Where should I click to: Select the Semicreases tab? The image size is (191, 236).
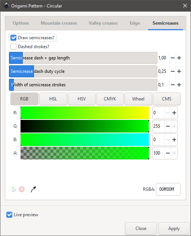coord(165,23)
